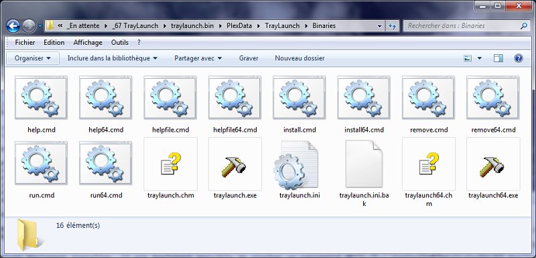Image resolution: width=536 pixels, height=258 pixels.
Task: Open the ? help menu
Action: [x=139, y=43]
